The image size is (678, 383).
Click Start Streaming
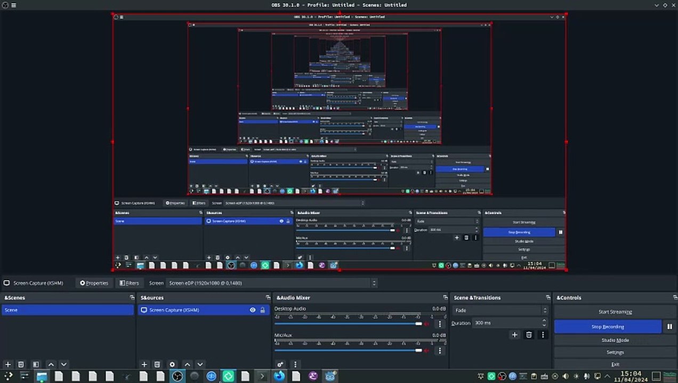[615, 312]
